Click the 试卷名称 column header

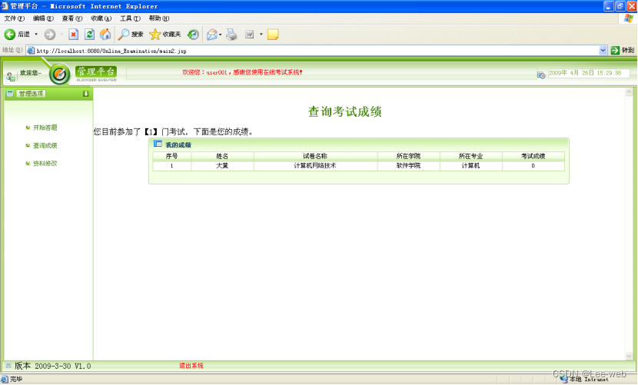point(315,156)
